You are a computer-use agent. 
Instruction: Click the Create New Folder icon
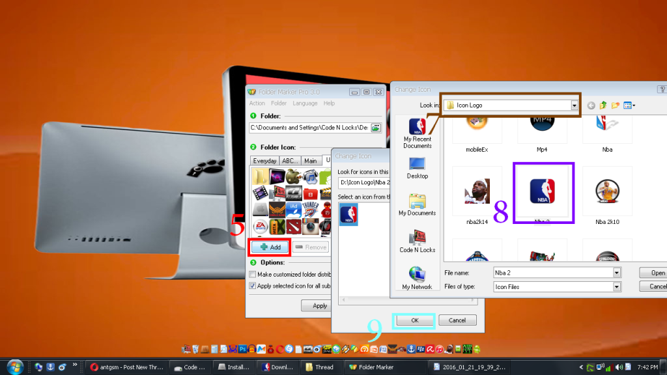(x=616, y=105)
